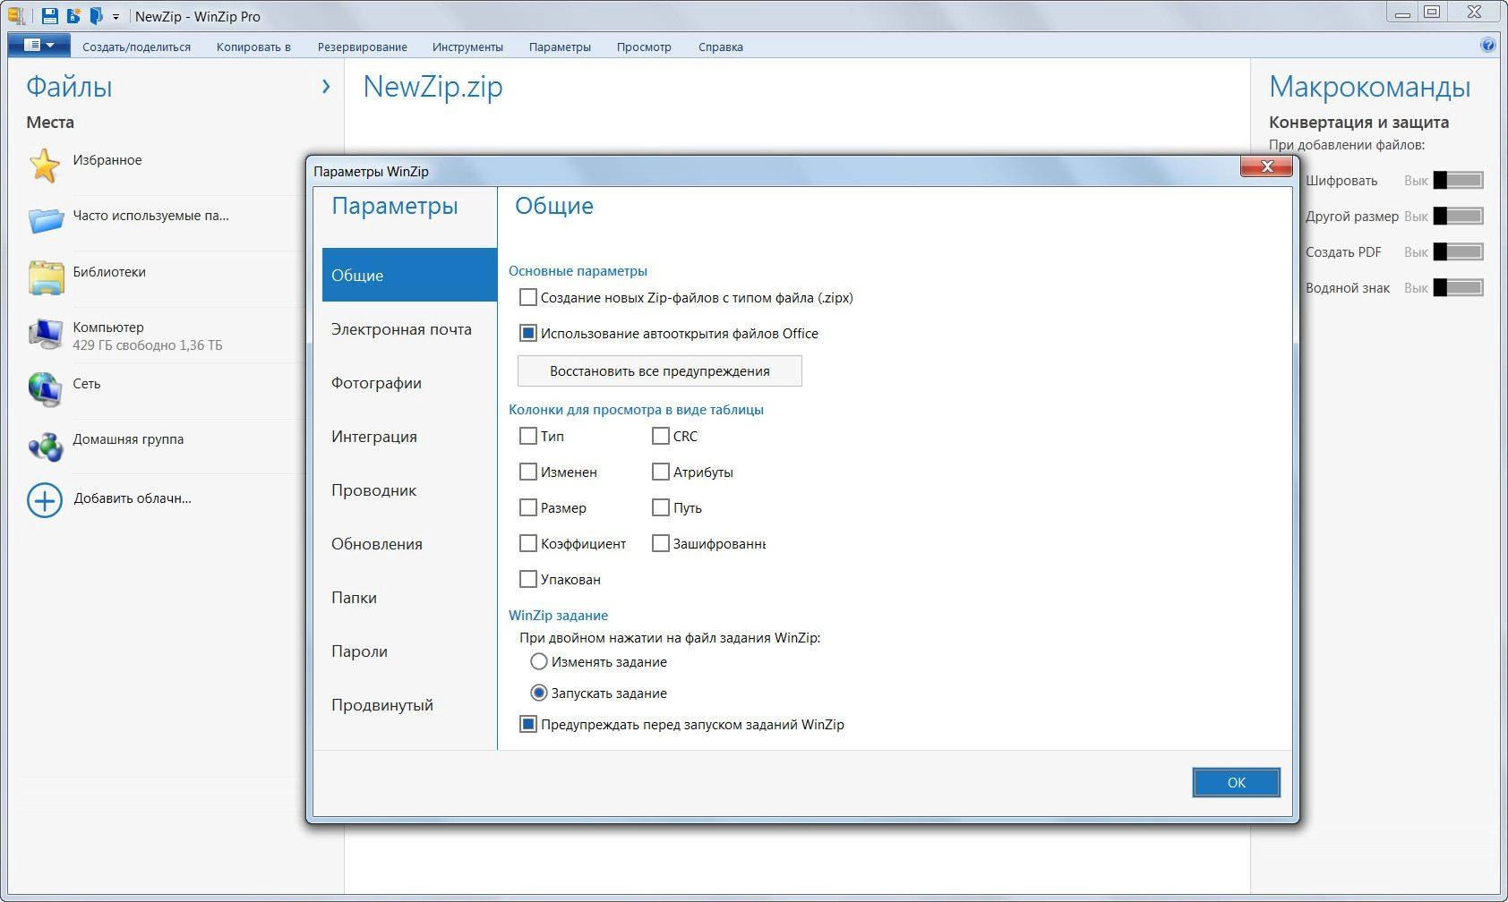Open the Копировать в ribbon tab
Viewport: 1508px width, 902px height.
253,47
